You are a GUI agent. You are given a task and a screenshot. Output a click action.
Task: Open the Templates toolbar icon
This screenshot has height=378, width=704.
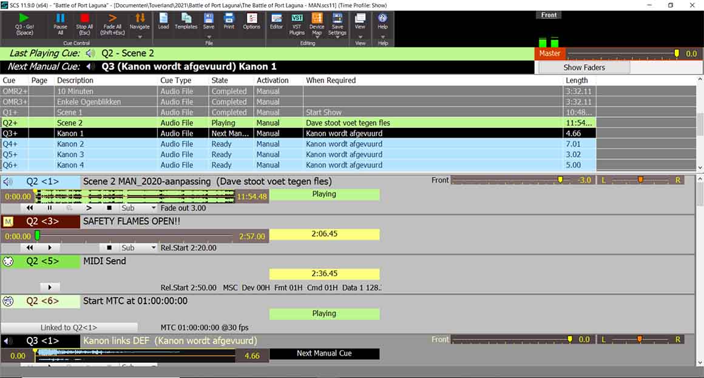(x=186, y=22)
